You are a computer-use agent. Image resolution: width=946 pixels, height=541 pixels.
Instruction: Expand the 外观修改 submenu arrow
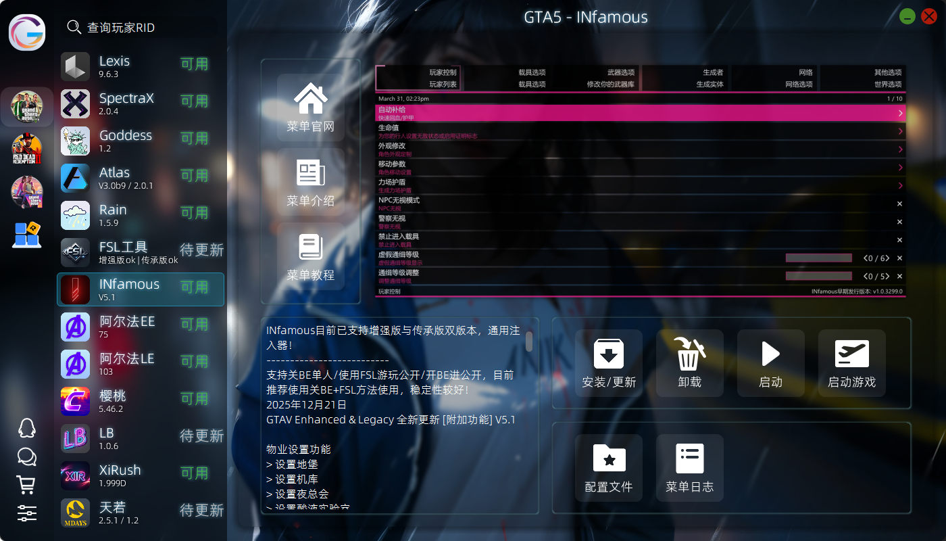tap(900, 149)
